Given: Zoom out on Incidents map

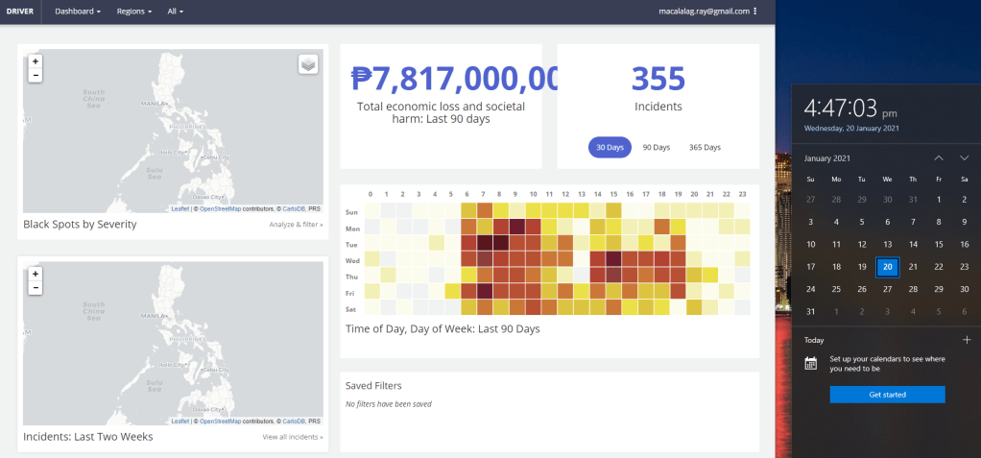Looking at the screenshot, I should [x=36, y=288].
